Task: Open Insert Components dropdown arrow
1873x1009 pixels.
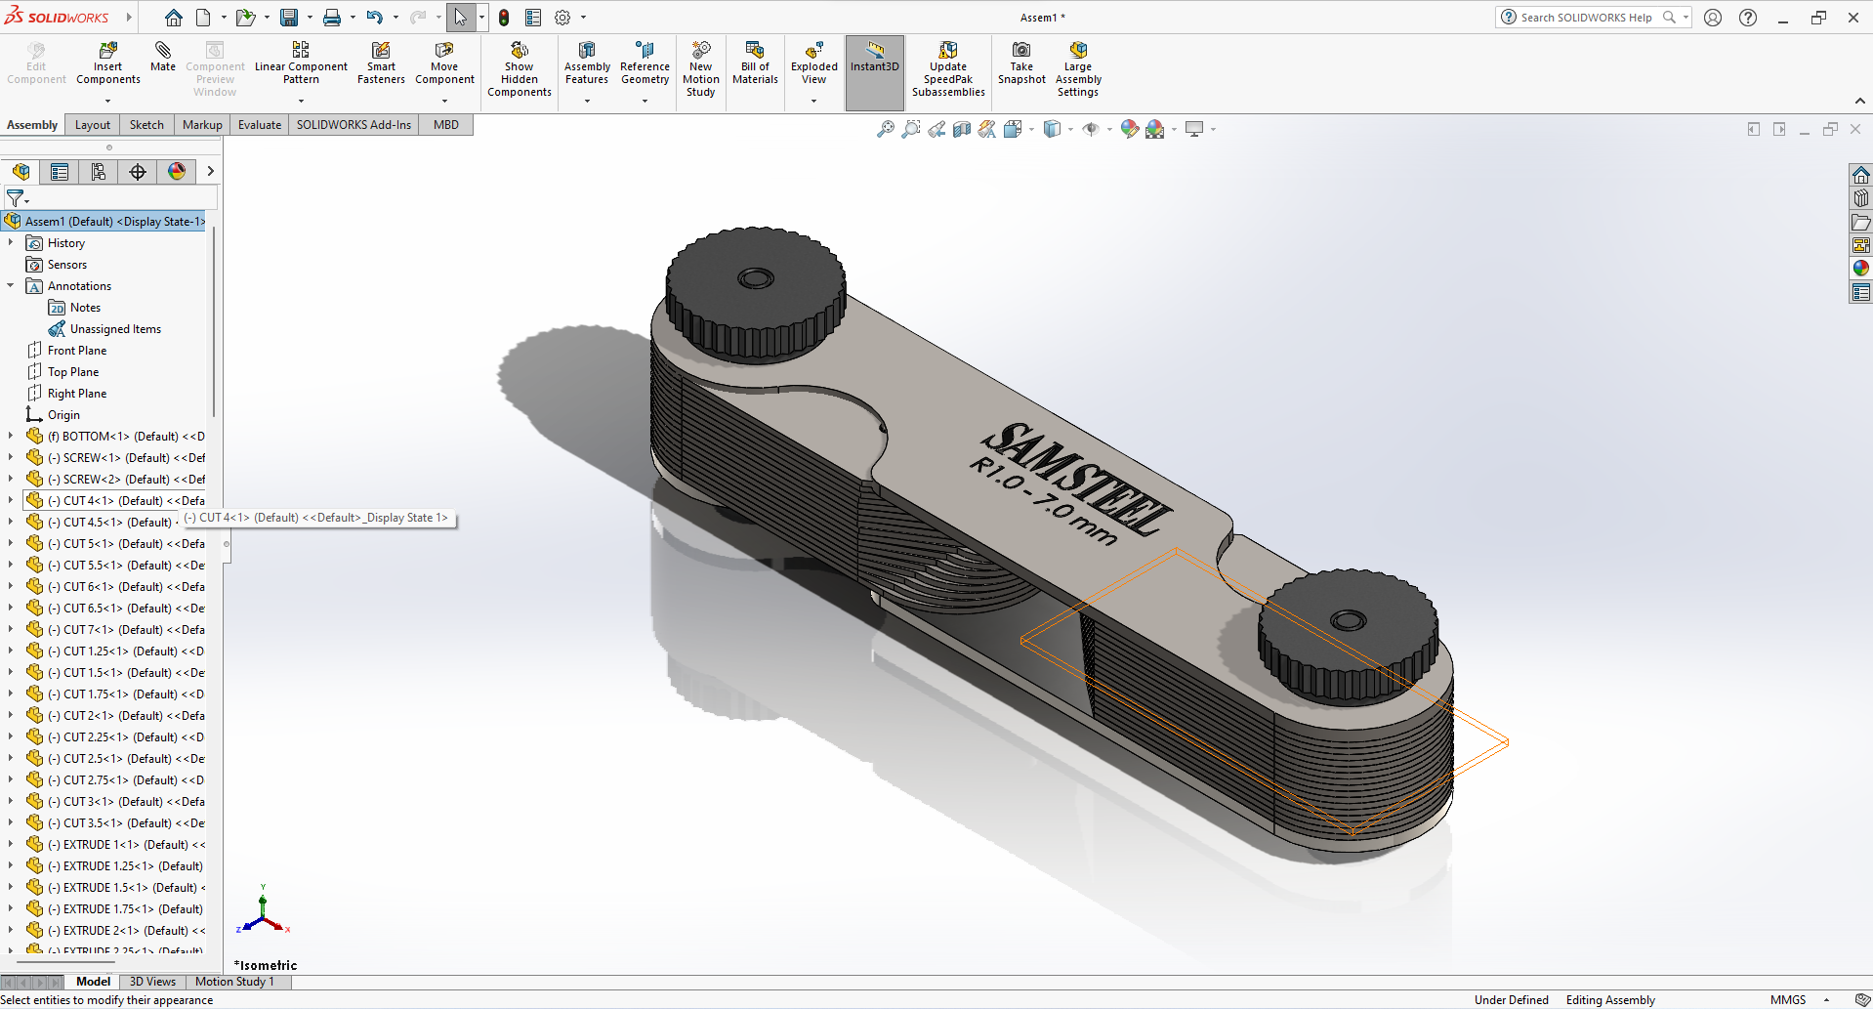Action: pyautogui.click(x=108, y=101)
